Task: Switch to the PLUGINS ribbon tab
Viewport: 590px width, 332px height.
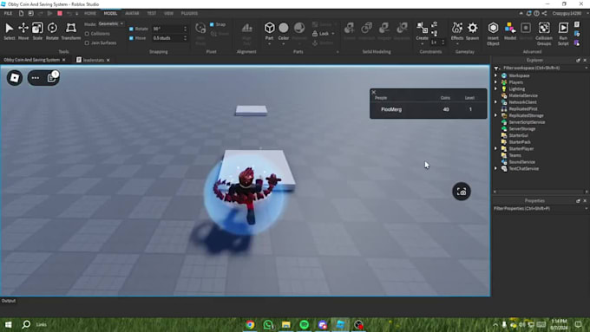Action: point(189,13)
